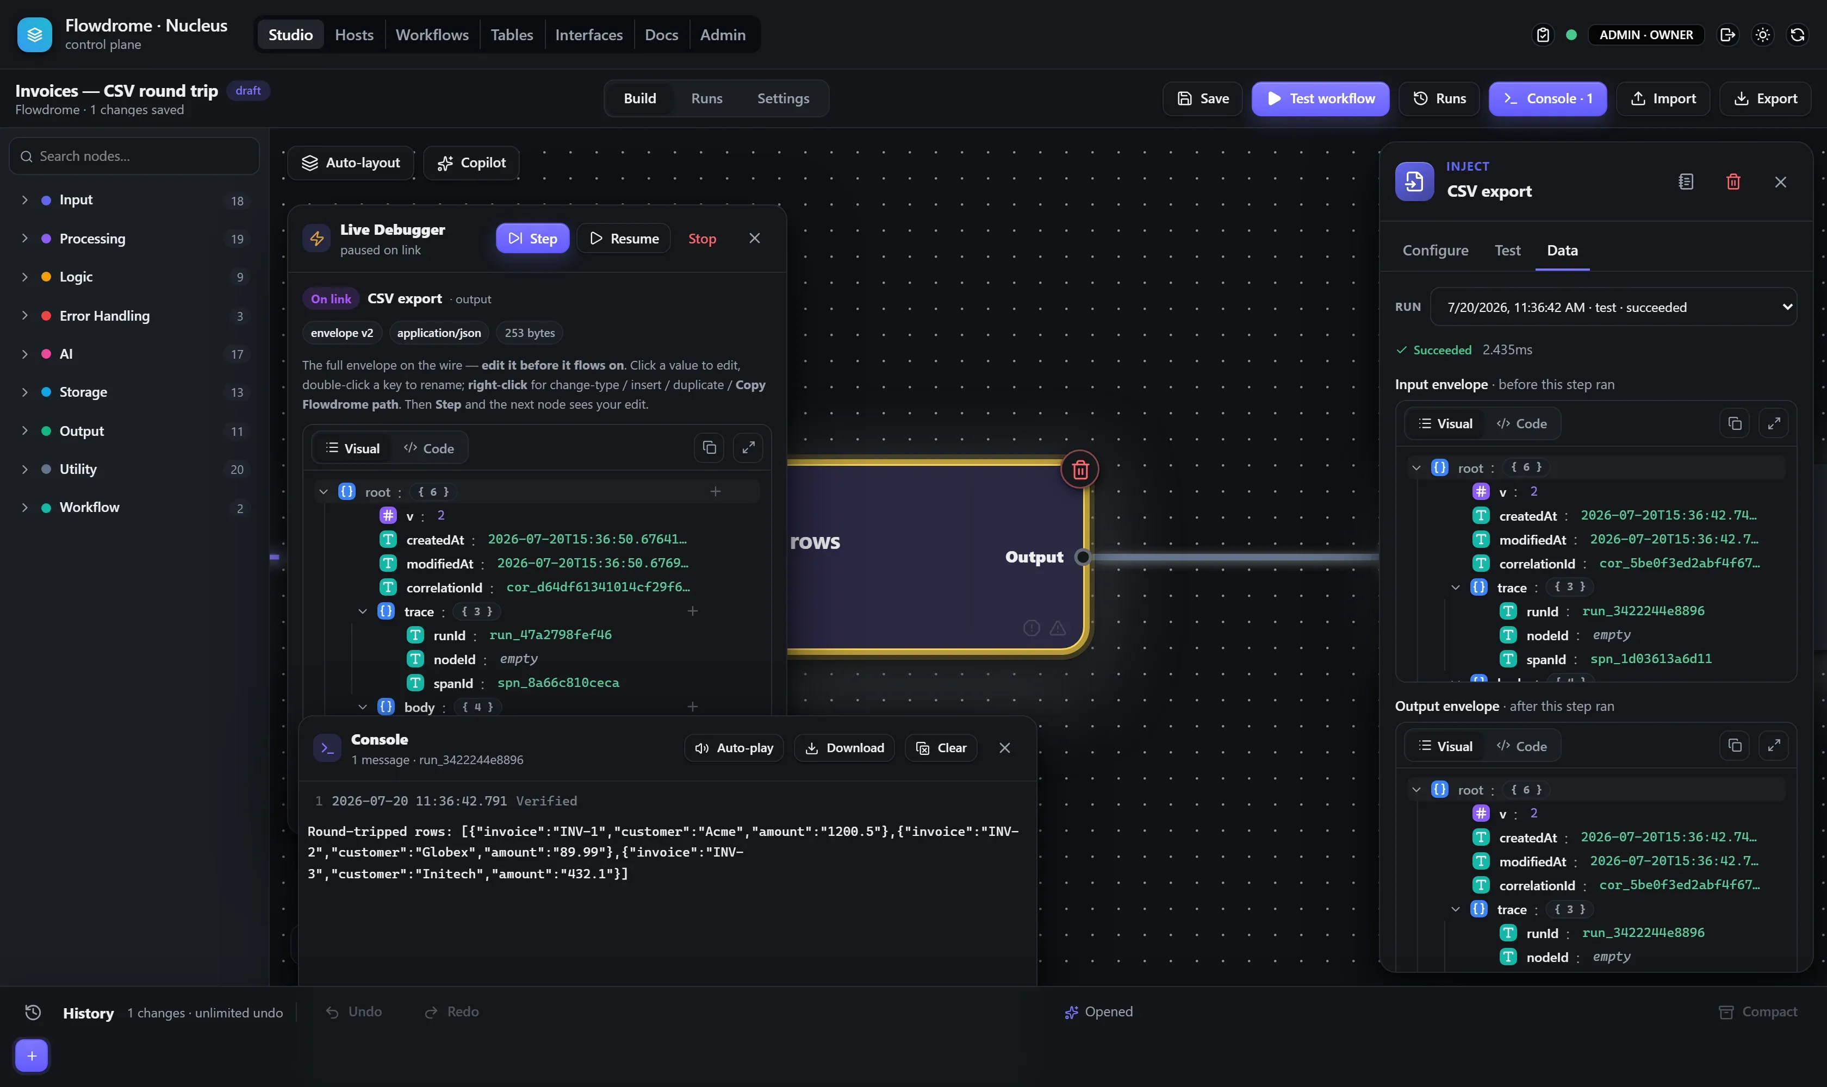The image size is (1827, 1087).
Task: Click the History clock icon
Action: click(x=33, y=1013)
